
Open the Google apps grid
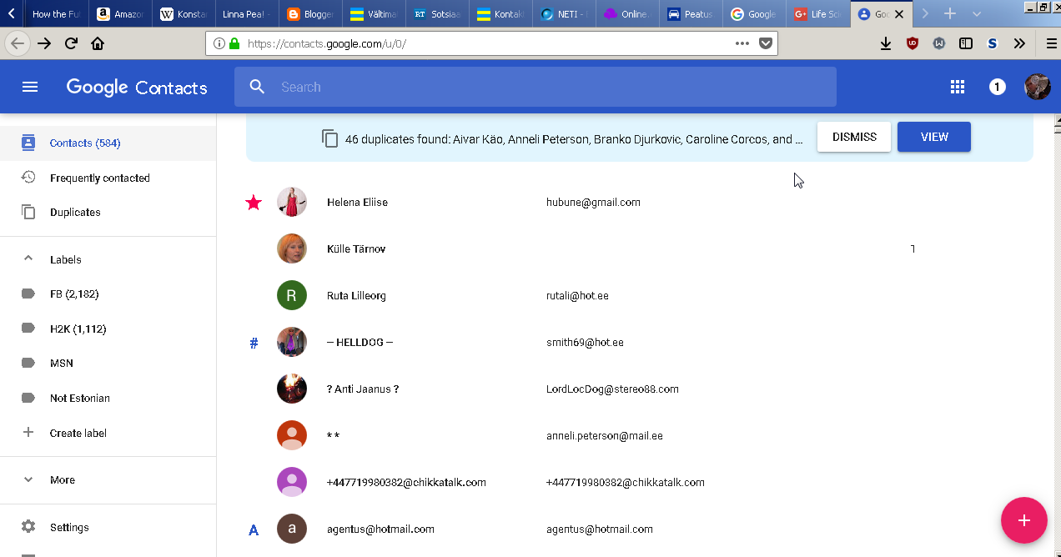(x=958, y=87)
